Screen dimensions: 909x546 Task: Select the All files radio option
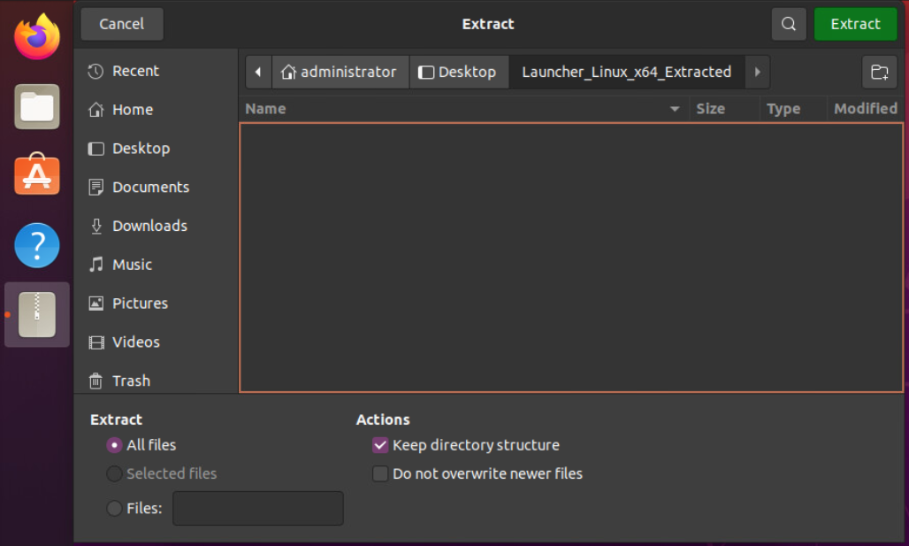[x=114, y=445]
